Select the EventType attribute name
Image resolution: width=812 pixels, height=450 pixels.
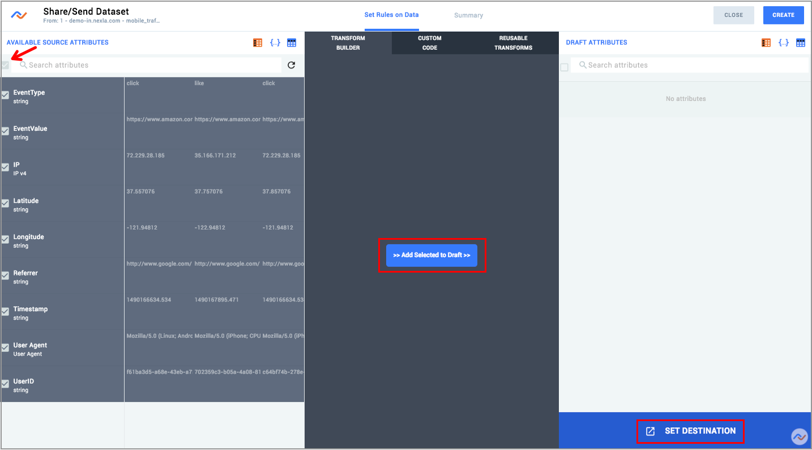[x=29, y=92]
